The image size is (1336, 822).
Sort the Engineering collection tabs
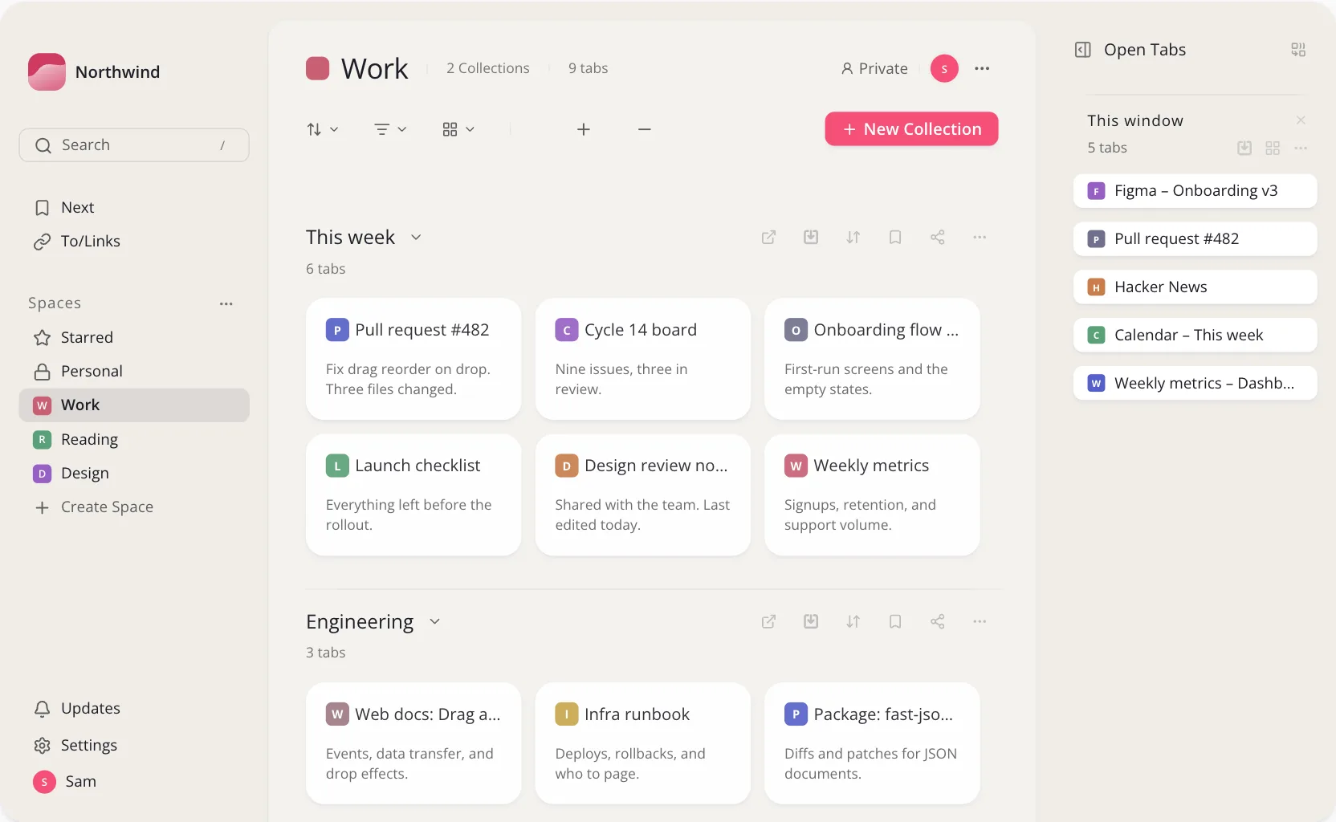tap(853, 621)
